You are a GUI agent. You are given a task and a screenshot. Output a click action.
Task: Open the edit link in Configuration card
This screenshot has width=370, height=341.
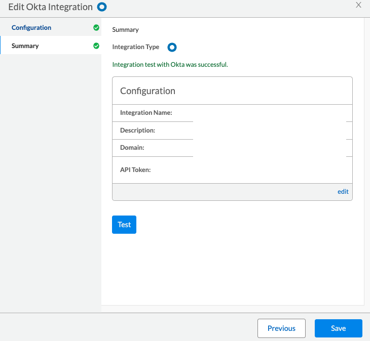pos(343,191)
